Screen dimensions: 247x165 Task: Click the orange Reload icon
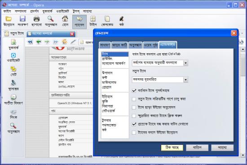coord(64,42)
